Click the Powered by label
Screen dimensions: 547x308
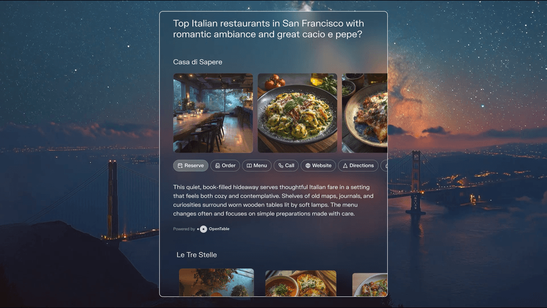[184, 229]
